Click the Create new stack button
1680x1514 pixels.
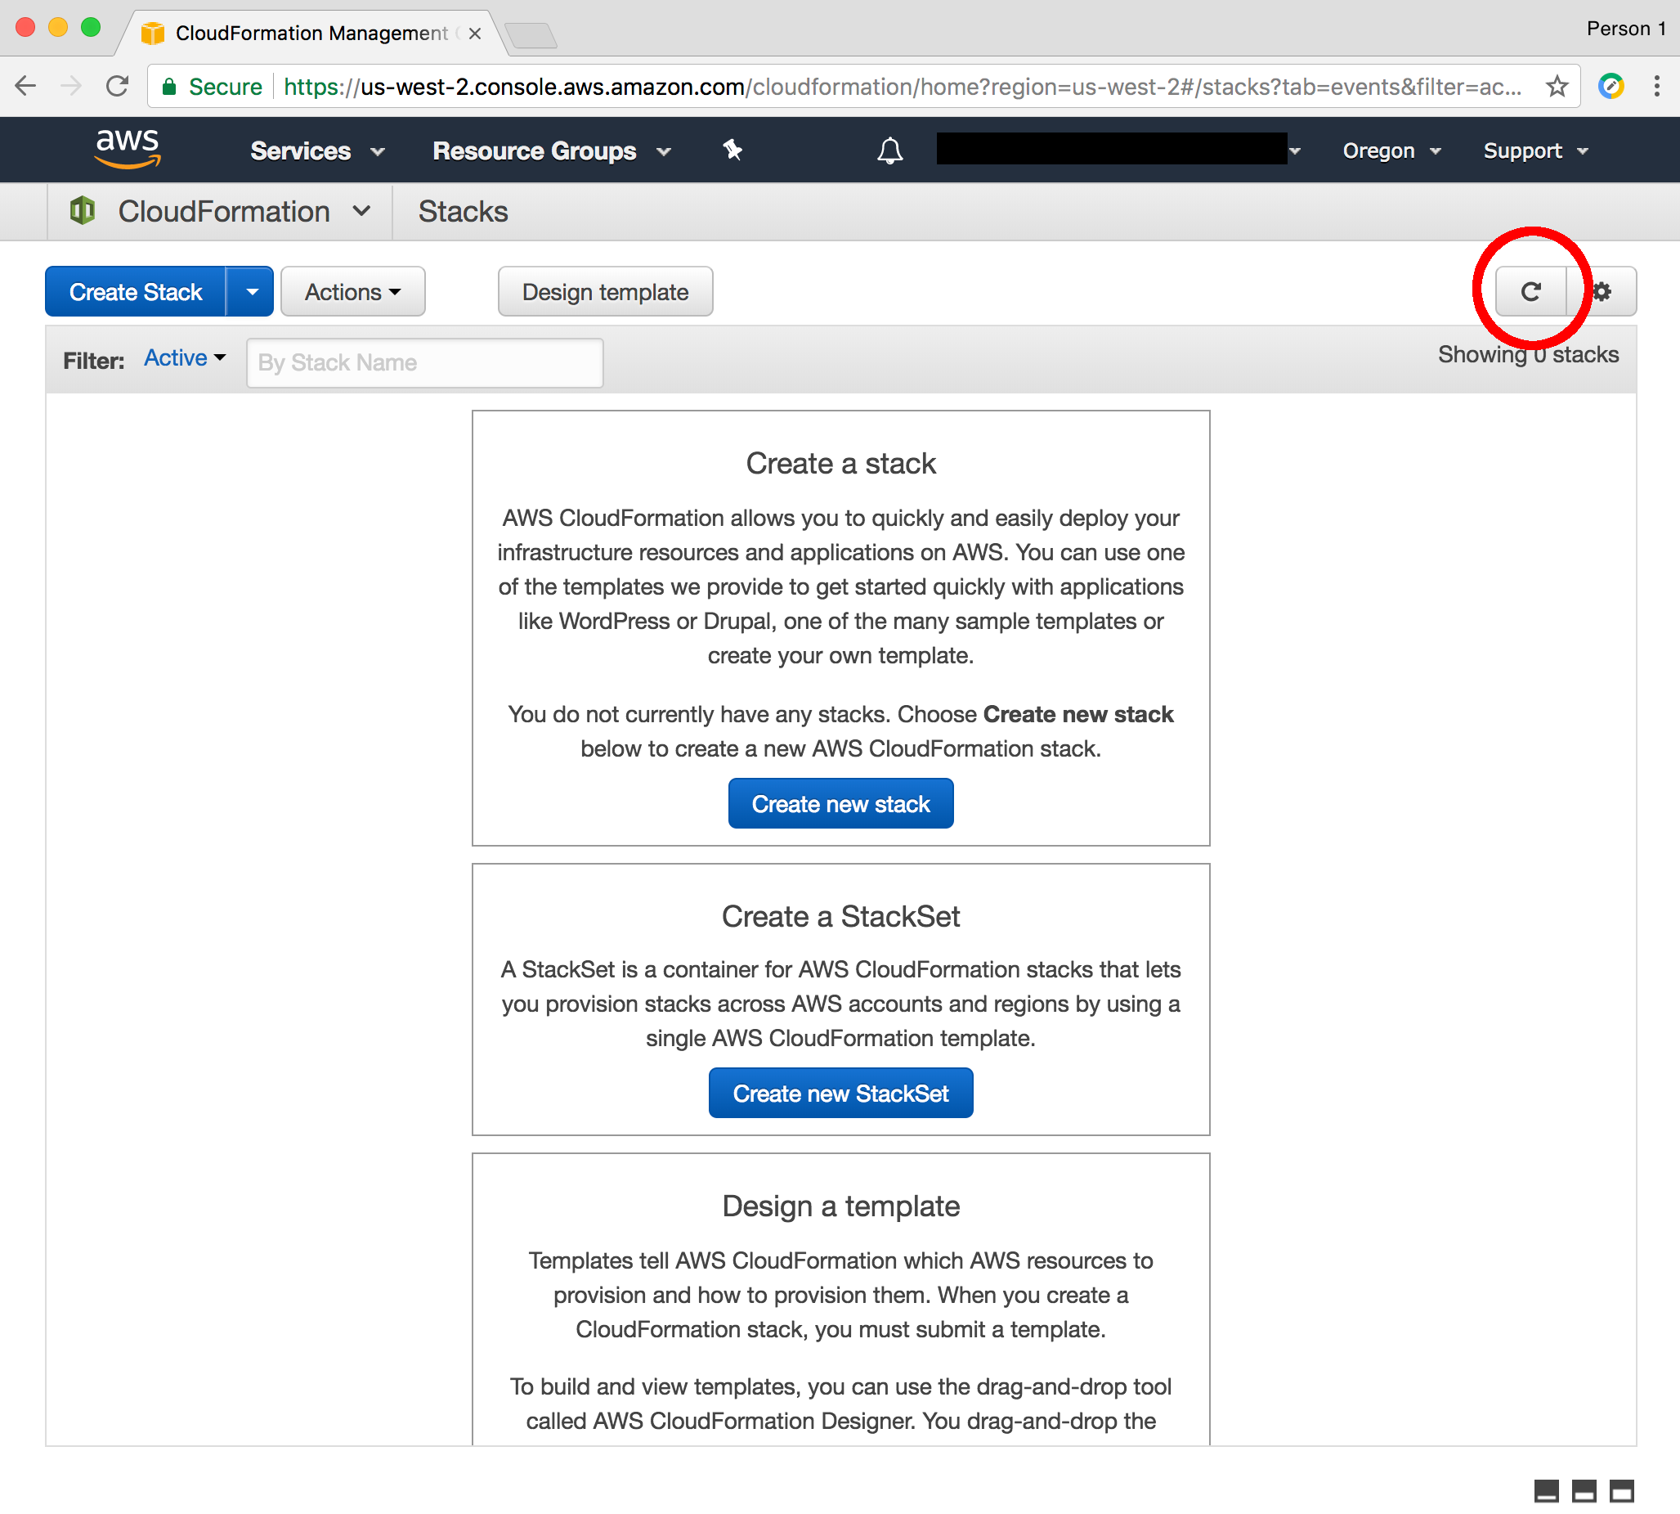pos(840,804)
